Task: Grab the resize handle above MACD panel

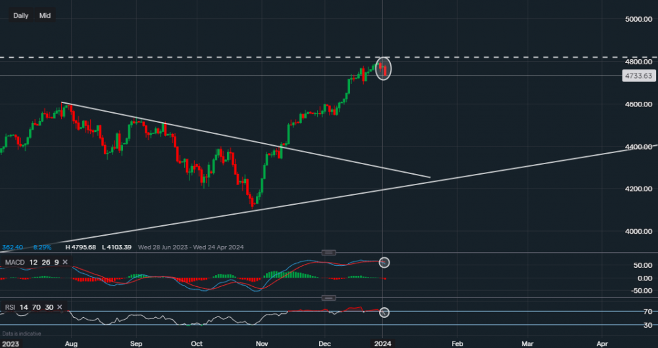Action: click(x=328, y=252)
